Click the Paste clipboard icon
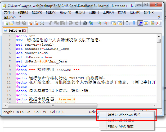 tap(62, 23)
